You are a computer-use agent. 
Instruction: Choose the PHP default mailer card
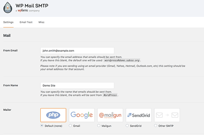[x=53, y=115]
